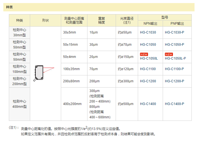202x143 pixels.
Task: Click the NEW badge above HG-C1050L
Action: tap(144, 54)
